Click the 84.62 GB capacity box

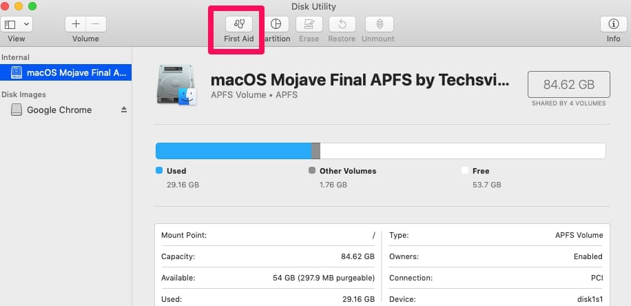click(568, 85)
